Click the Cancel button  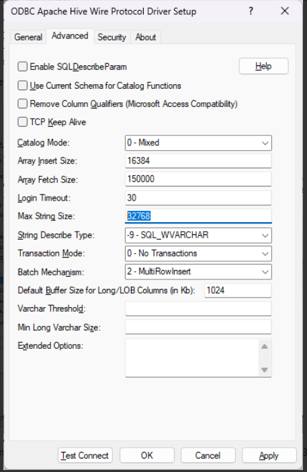pos(208,455)
